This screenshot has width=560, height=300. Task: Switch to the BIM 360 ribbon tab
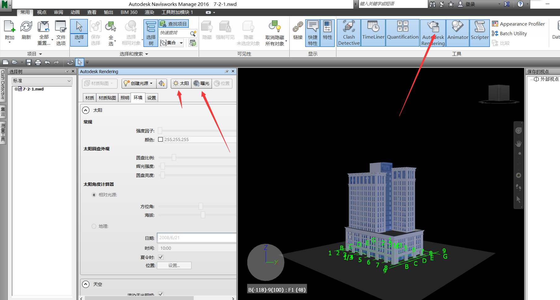[x=129, y=12]
